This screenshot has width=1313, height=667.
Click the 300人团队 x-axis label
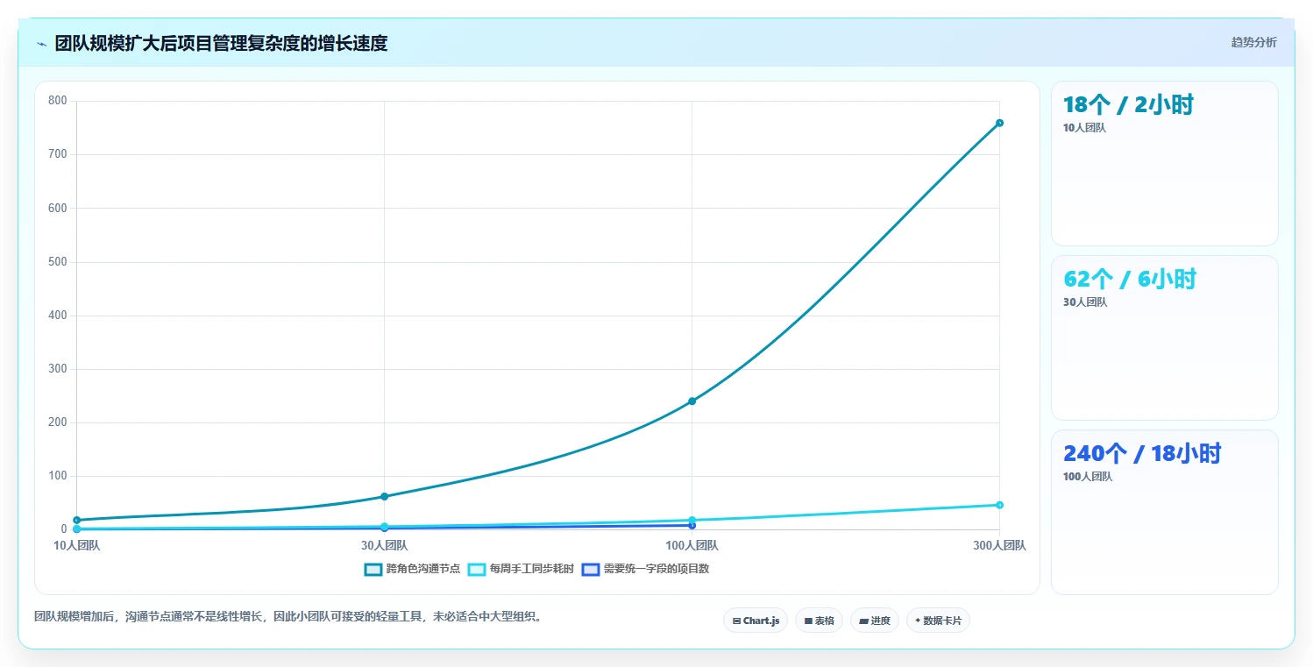point(999,546)
